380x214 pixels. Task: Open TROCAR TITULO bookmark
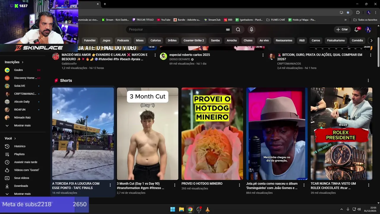point(143,20)
